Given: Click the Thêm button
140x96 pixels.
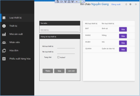Looking at the screenshot, I should pyautogui.click(x=48, y=71).
